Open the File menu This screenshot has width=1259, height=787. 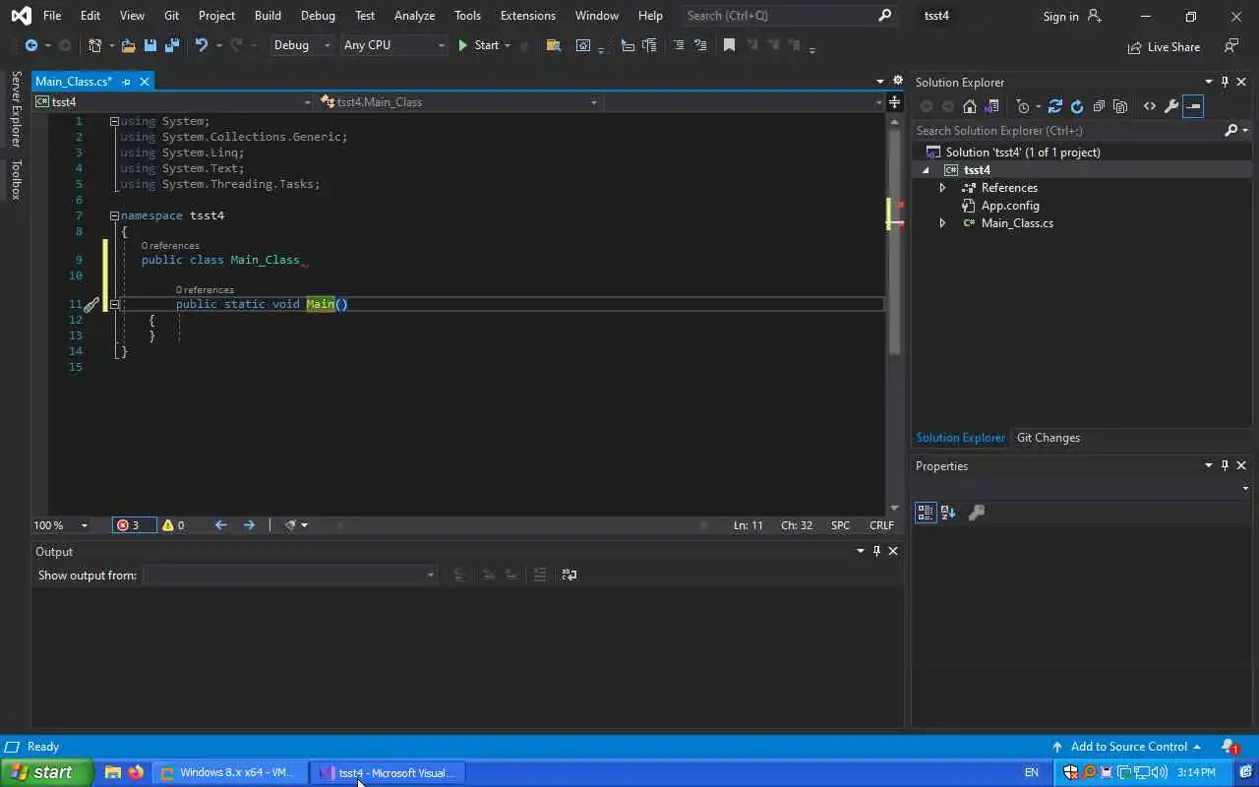52,16
